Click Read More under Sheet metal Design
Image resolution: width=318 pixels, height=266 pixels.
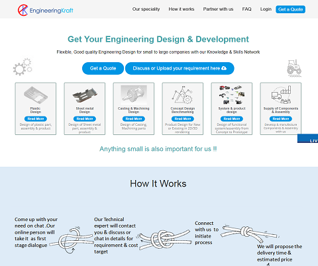(x=85, y=118)
